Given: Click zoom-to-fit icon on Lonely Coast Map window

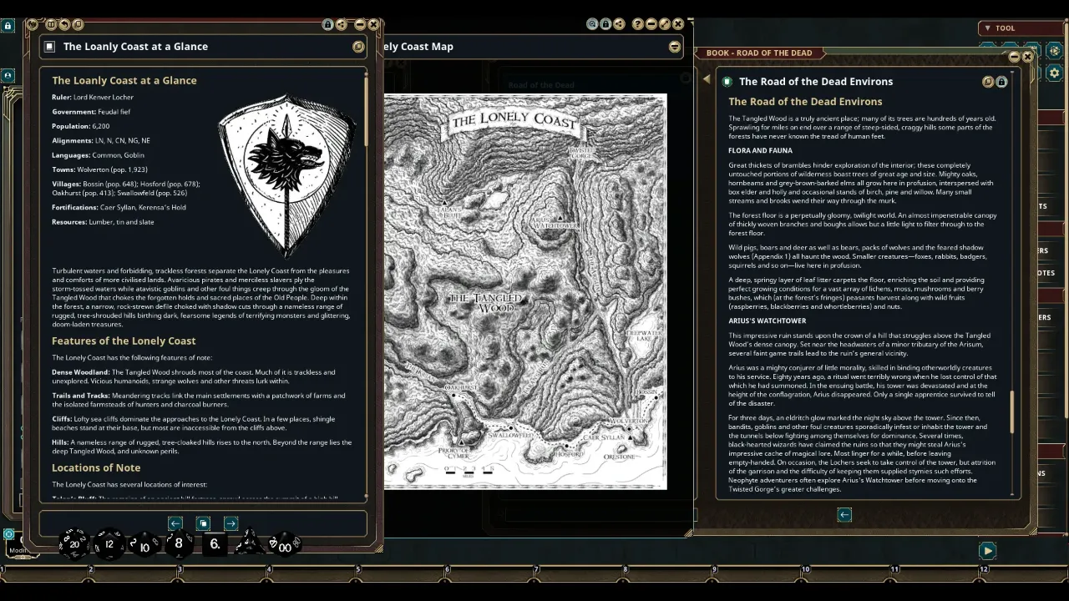Looking at the screenshot, I should coord(592,24).
